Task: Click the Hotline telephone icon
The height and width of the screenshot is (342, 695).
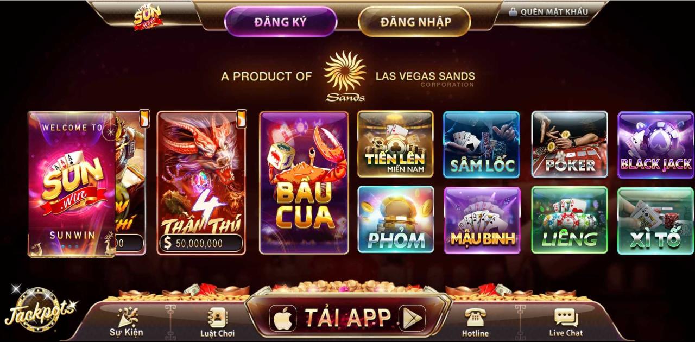Action: pyautogui.click(x=475, y=317)
